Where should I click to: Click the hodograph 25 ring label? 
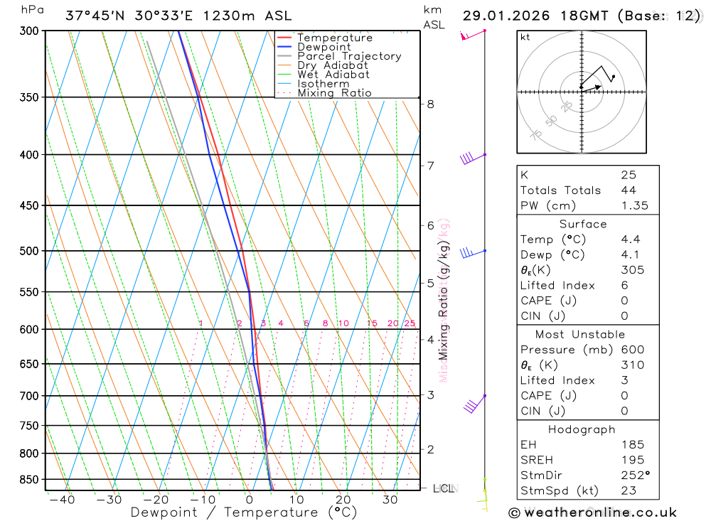click(567, 107)
